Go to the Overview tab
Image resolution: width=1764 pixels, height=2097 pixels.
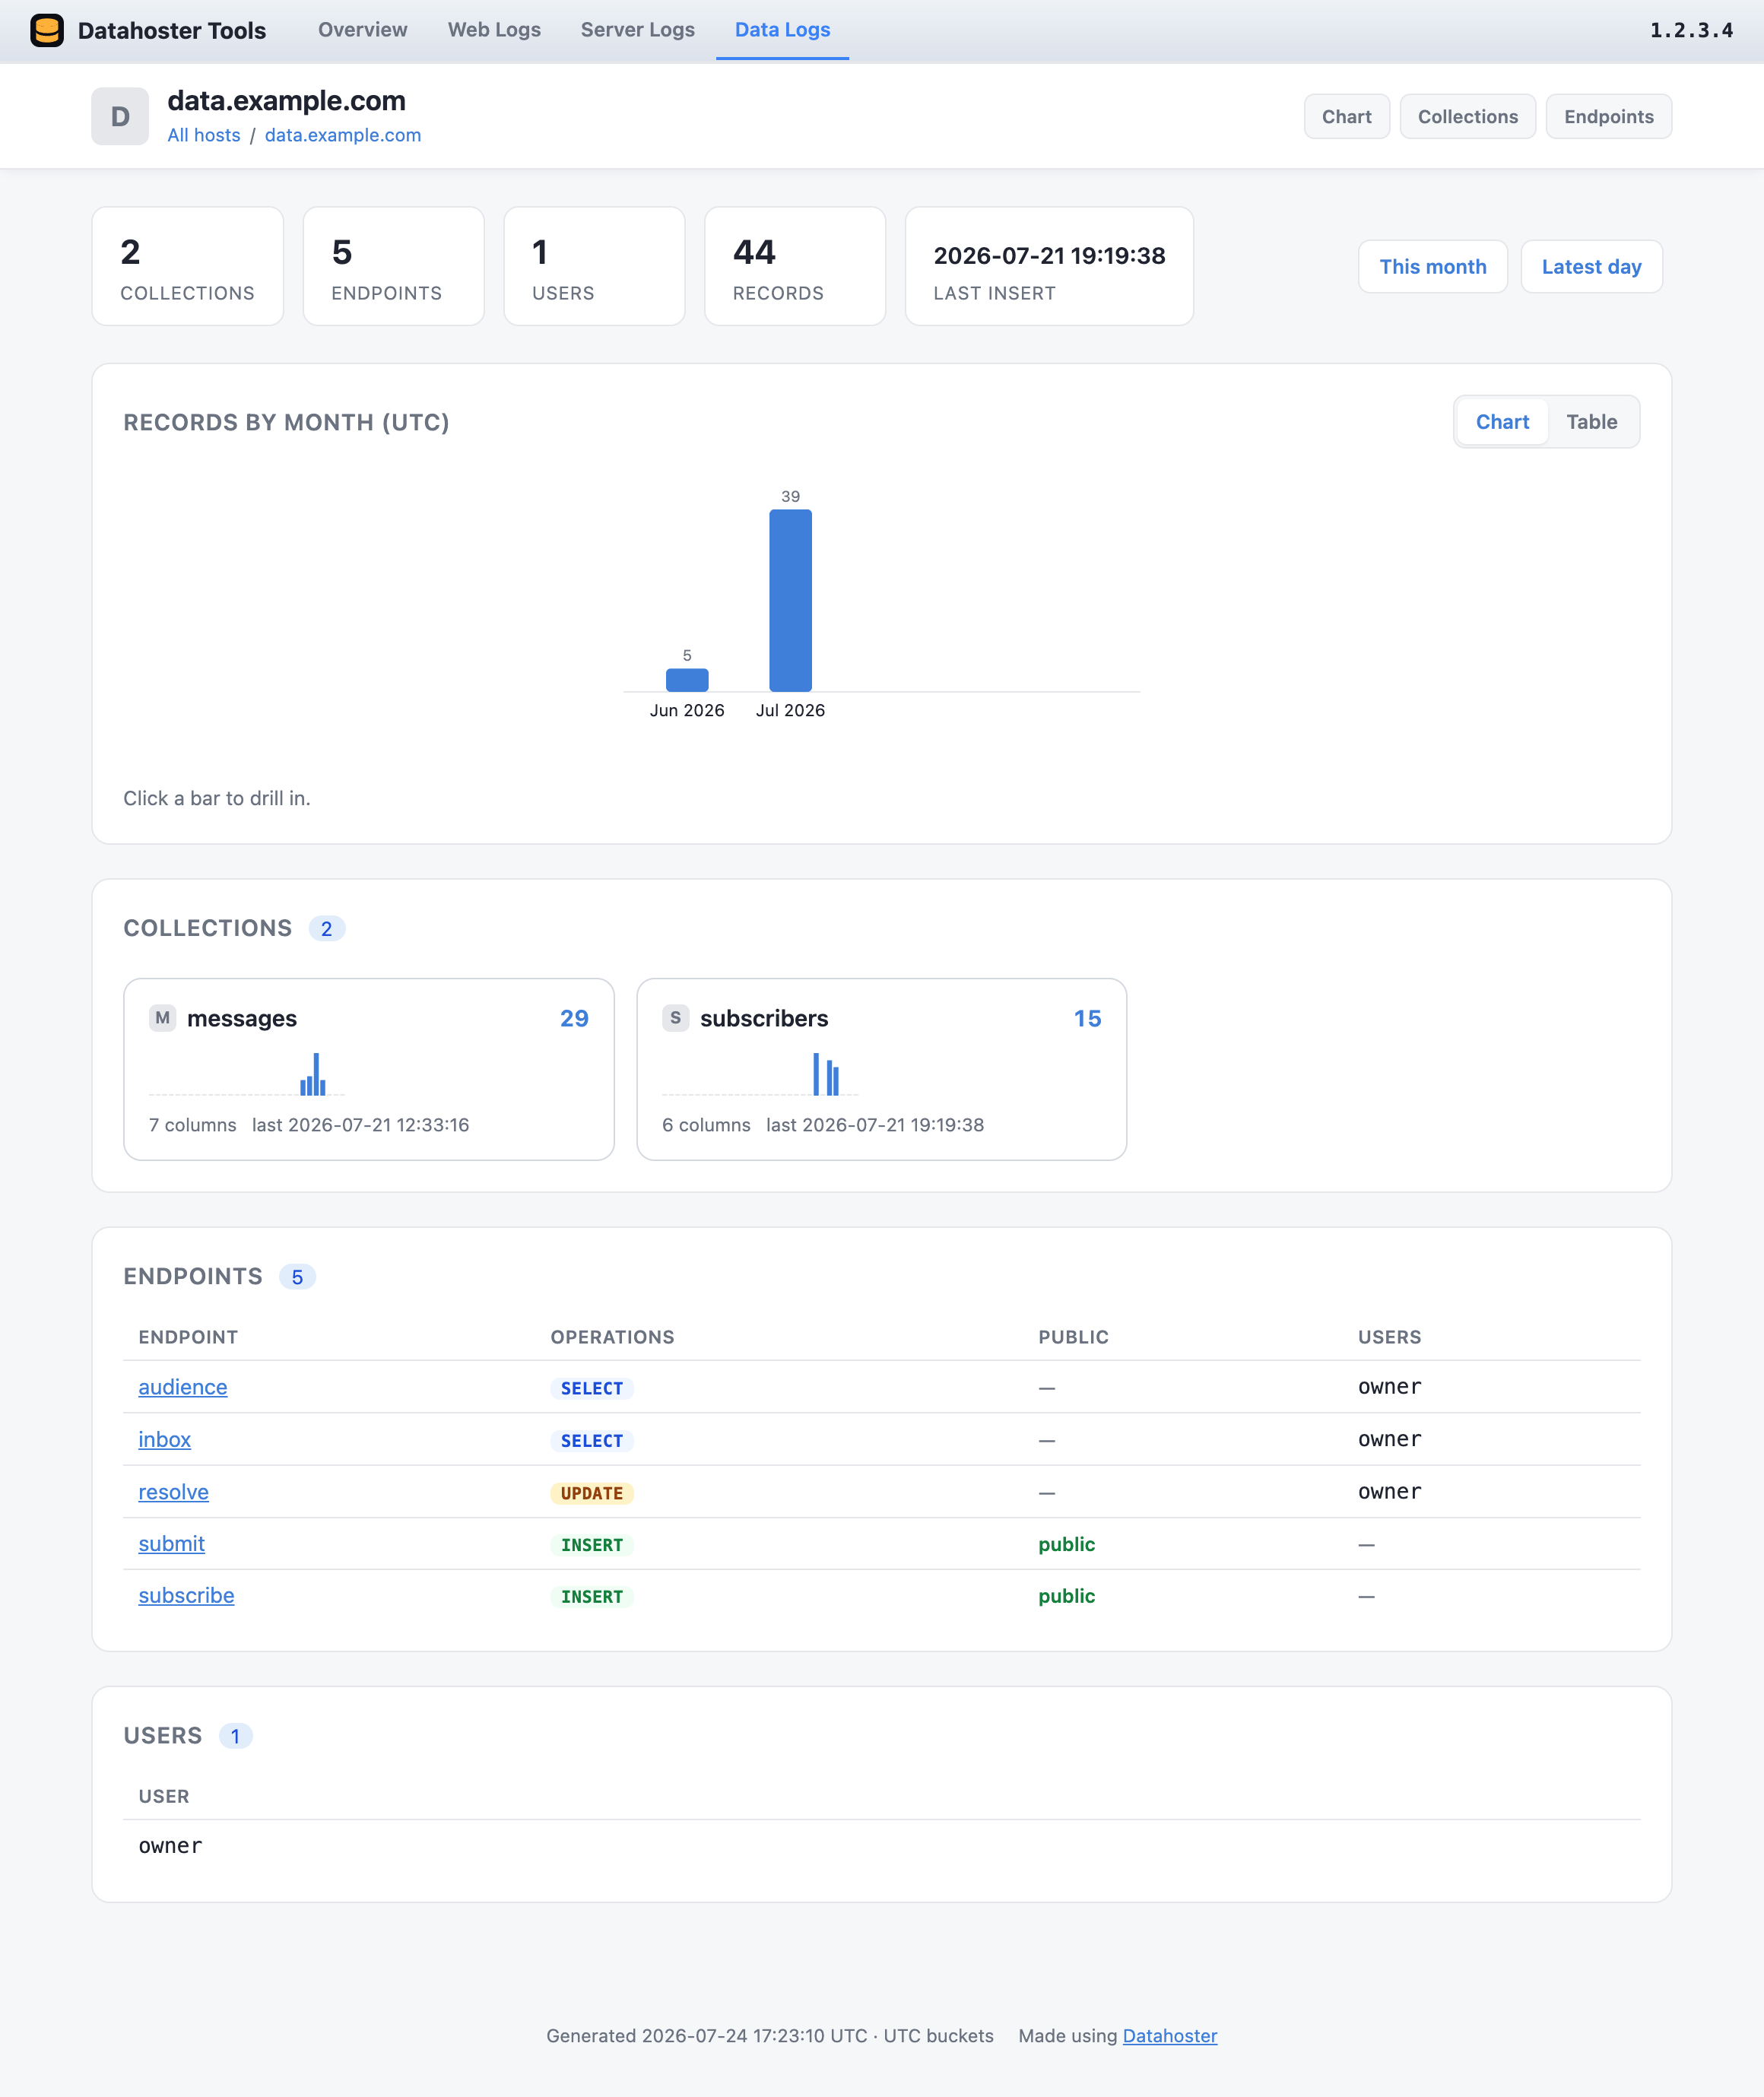click(362, 30)
